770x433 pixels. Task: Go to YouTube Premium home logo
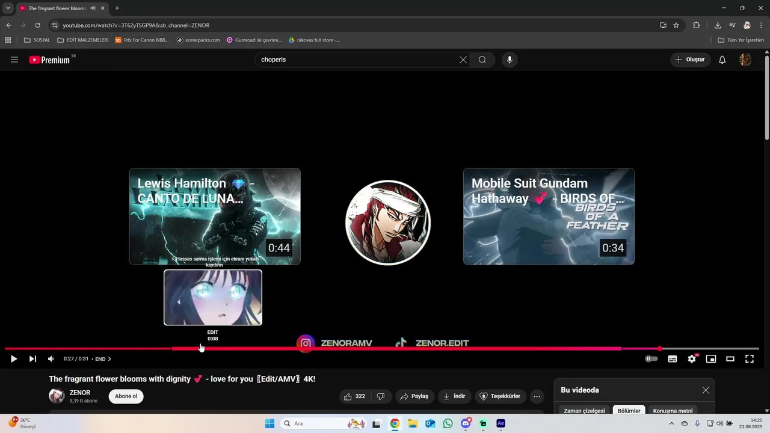(49, 60)
